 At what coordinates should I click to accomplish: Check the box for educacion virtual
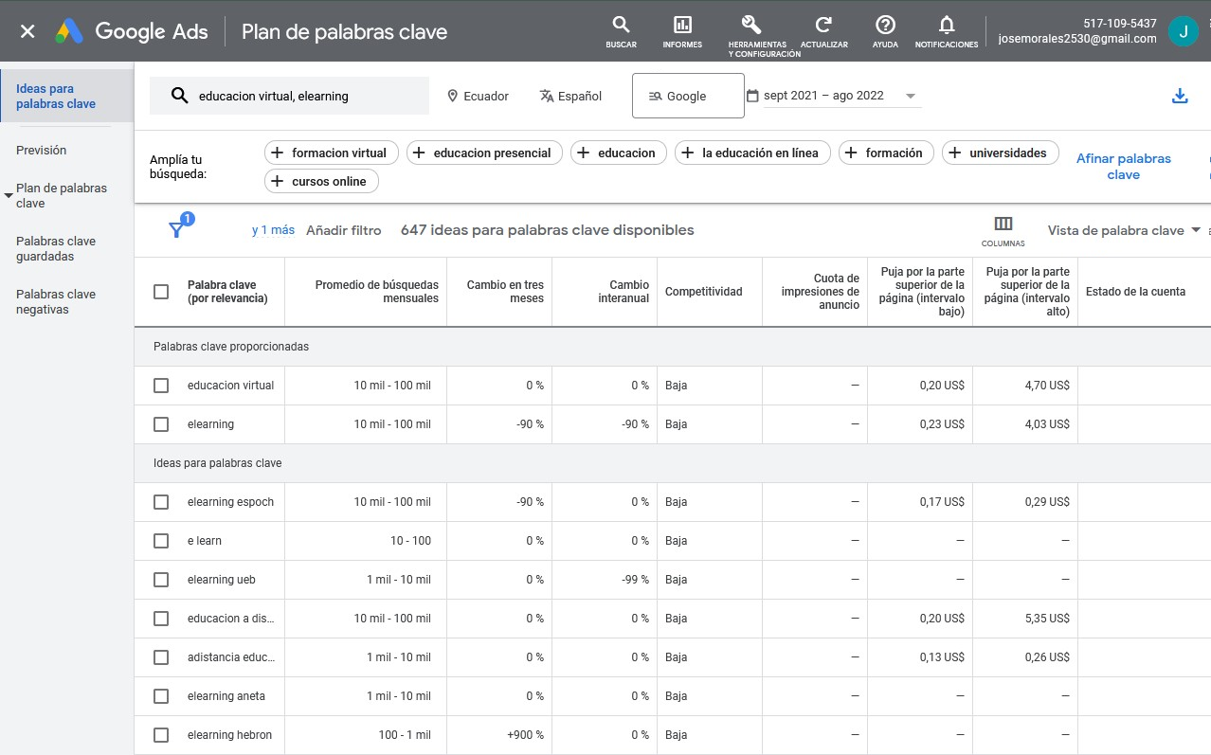coord(161,386)
